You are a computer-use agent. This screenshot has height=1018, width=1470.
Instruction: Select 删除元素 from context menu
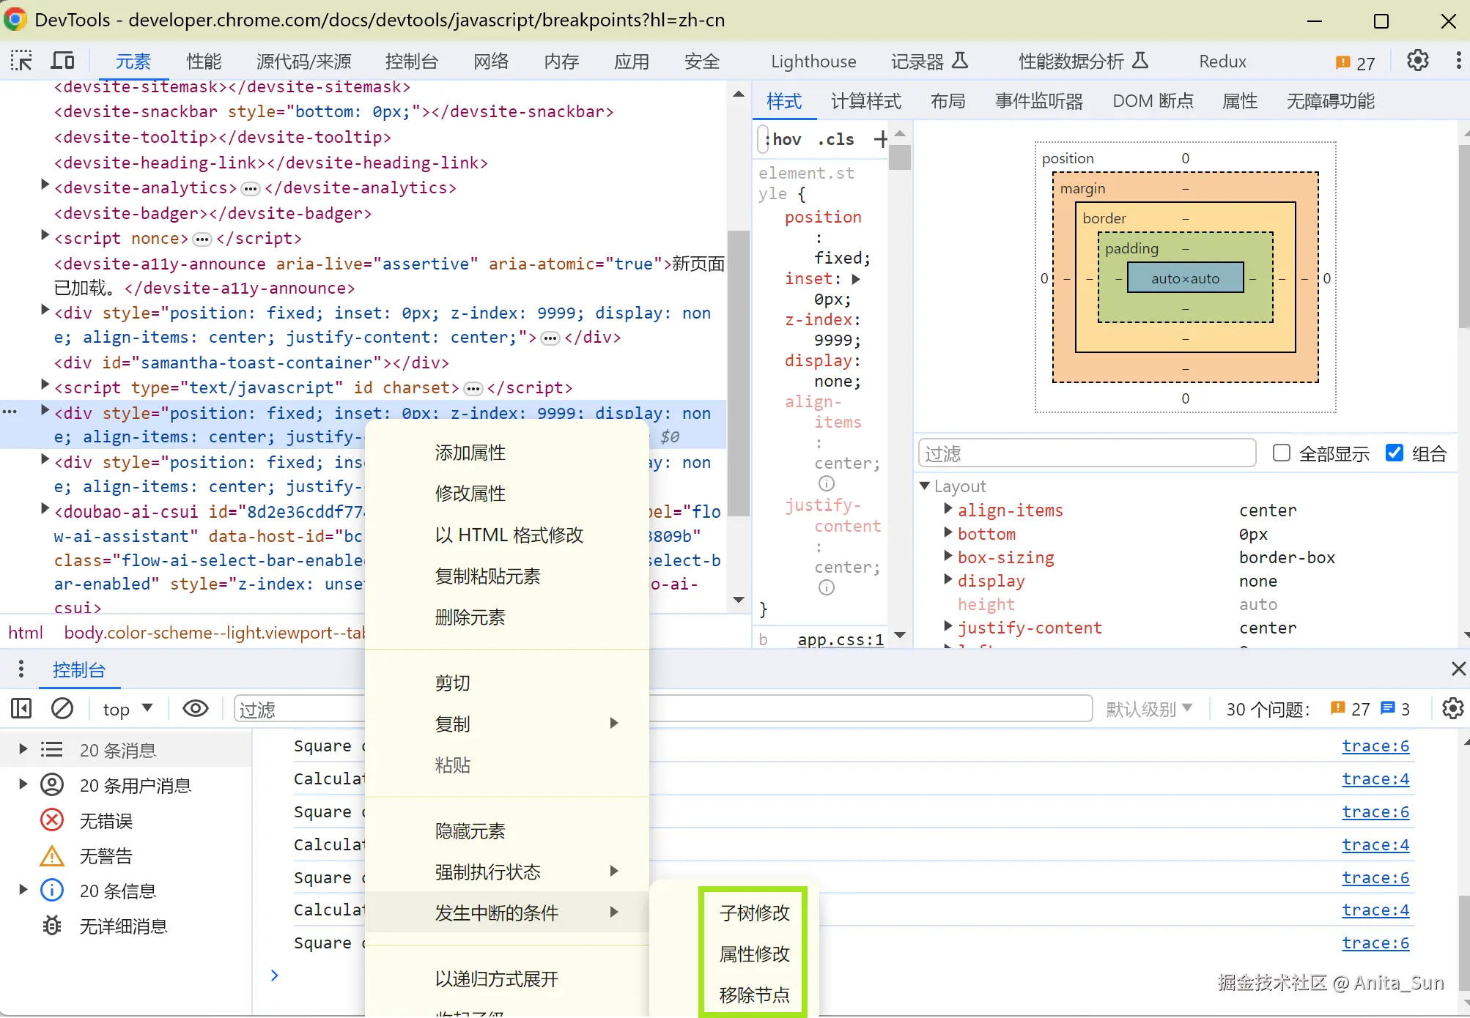tap(470, 617)
